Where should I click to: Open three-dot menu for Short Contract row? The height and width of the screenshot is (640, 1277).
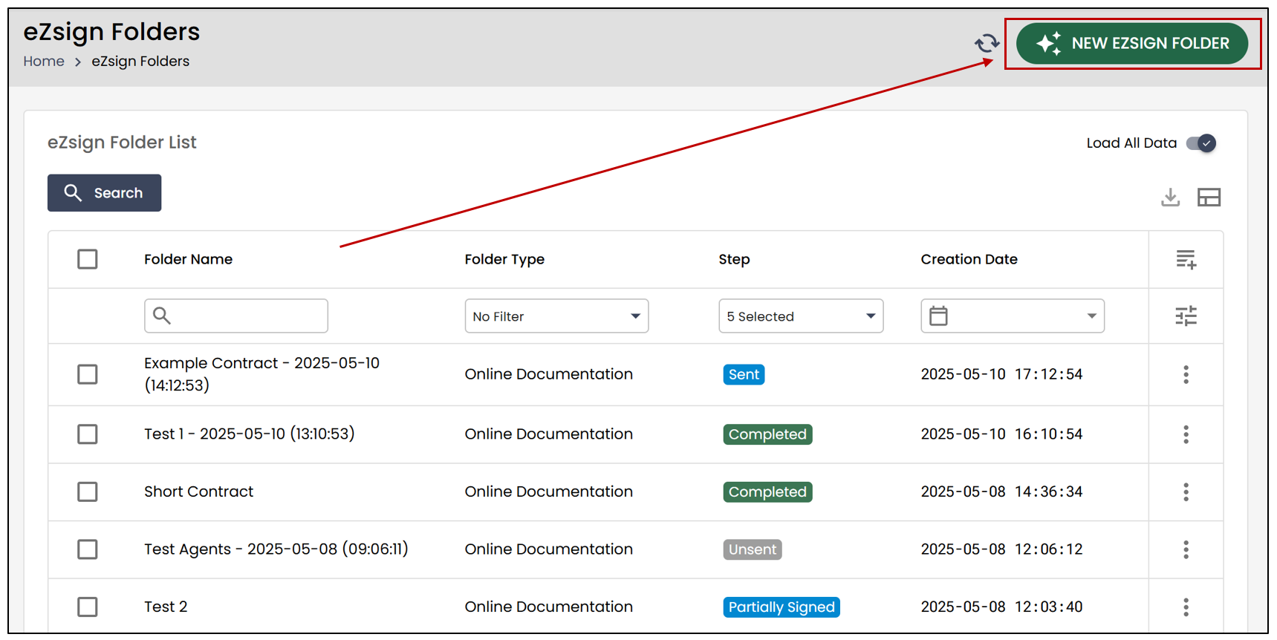click(x=1186, y=492)
